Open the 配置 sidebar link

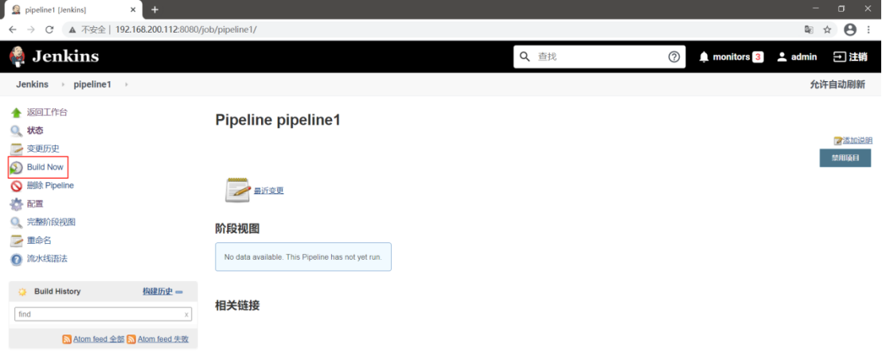click(35, 203)
